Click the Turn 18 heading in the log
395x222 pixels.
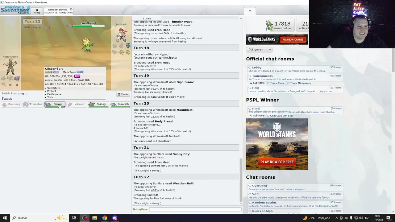click(x=141, y=48)
